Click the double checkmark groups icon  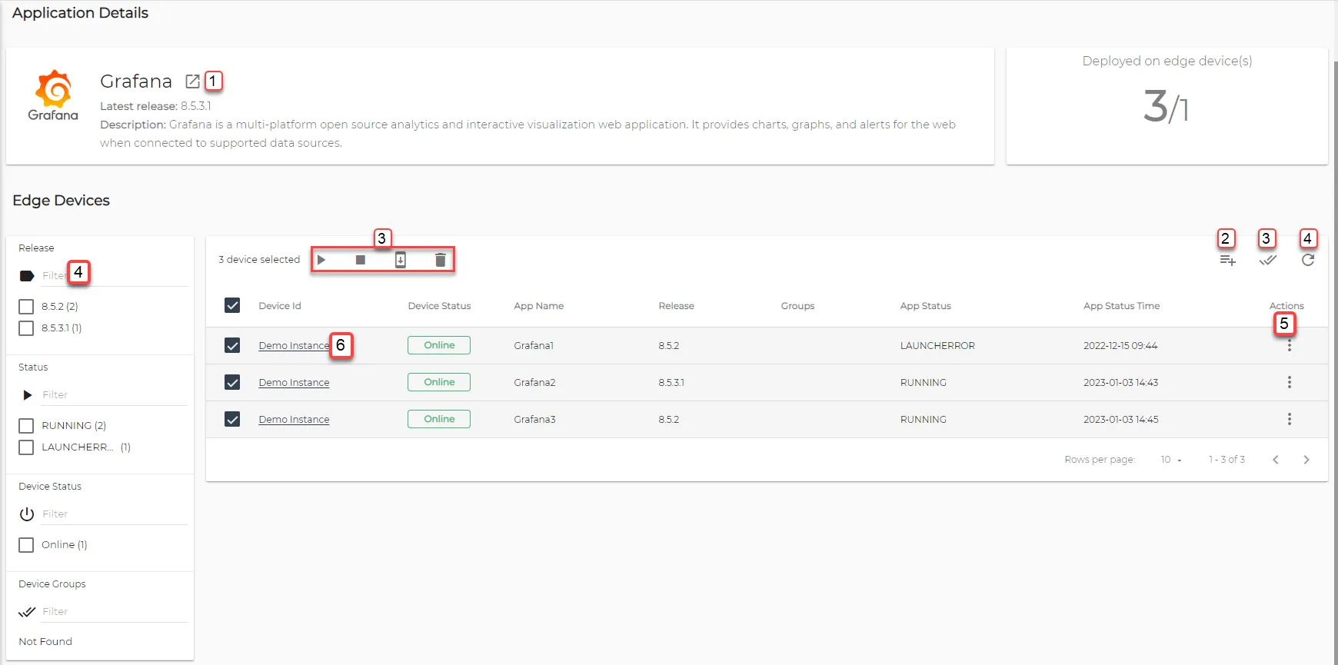pyautogui.click(x=1268, y=260)
